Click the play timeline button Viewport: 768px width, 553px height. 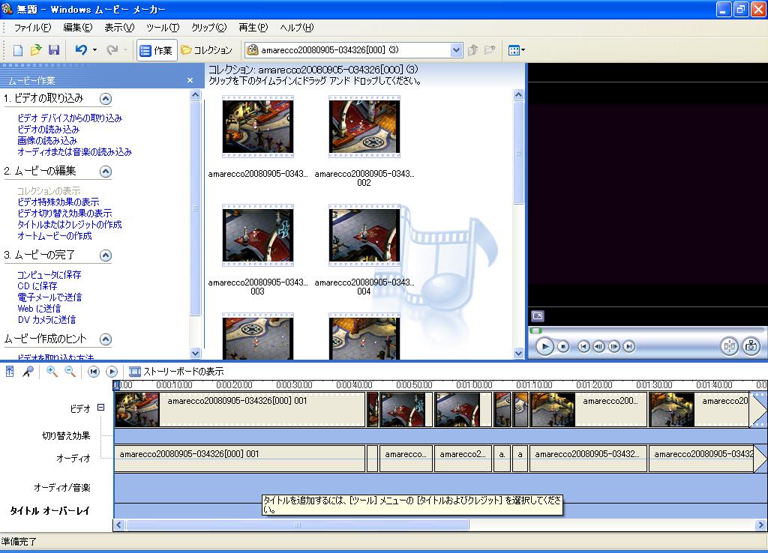(x=112, y=372)
